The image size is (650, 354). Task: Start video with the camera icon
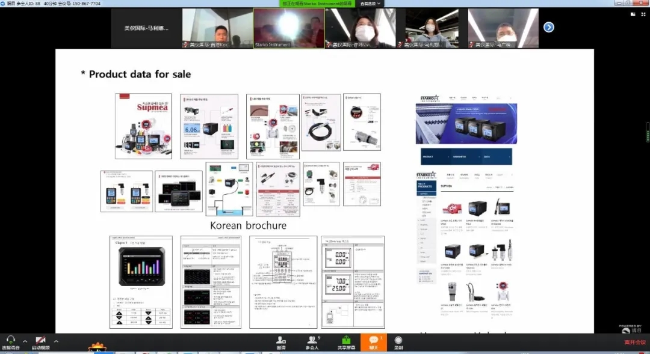point(40,341)
